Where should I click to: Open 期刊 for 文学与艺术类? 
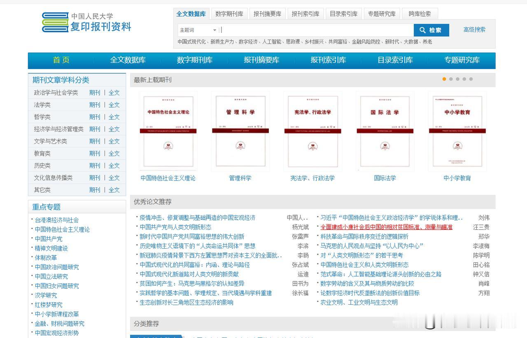(95, 141)
